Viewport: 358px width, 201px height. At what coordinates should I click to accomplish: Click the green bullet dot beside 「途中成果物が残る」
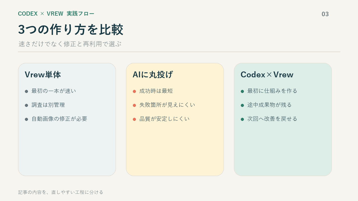(x=242, y=105)
